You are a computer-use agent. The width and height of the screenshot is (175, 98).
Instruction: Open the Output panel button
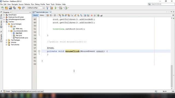[x=7, y=91]
